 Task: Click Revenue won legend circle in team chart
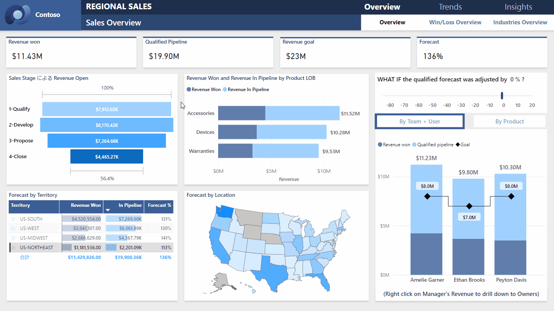pos(380,145)
